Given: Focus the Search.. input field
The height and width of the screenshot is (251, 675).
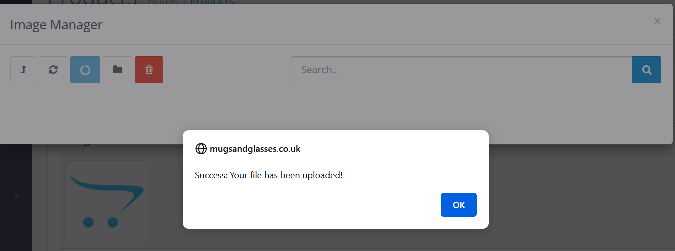Looking at the screenshot, I should tap(461, 70).
